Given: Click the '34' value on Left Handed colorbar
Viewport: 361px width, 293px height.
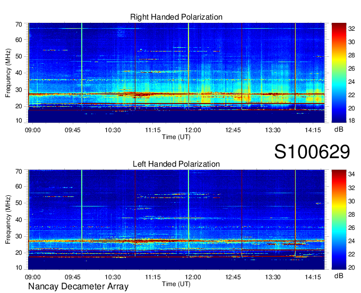Looking at the screenshot, I should (351, 174).
